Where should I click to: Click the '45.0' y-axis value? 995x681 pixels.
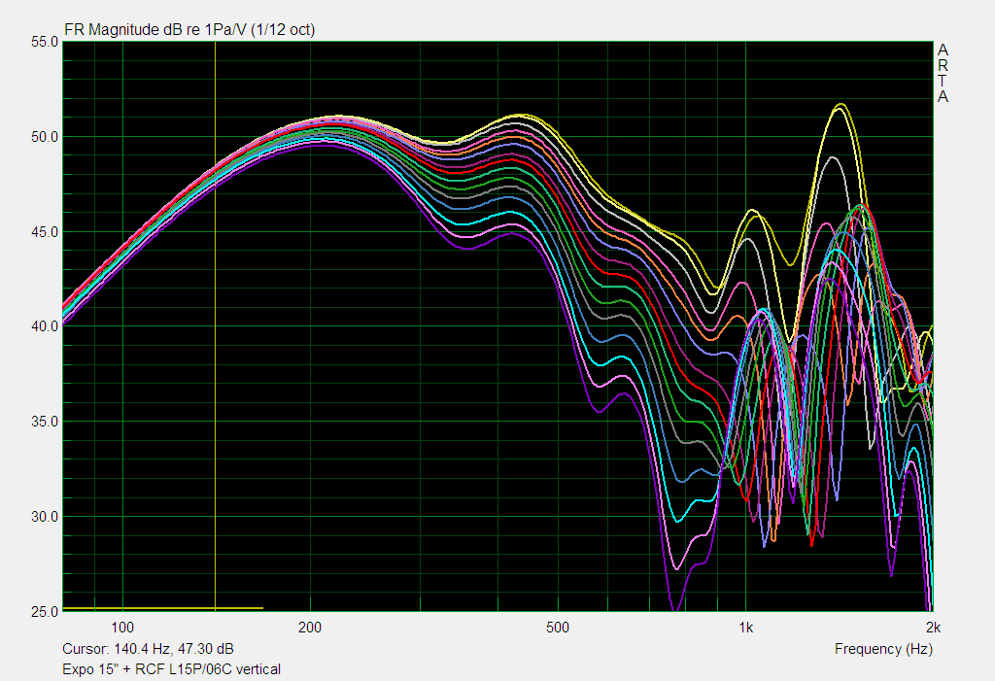tap(45, 232)
